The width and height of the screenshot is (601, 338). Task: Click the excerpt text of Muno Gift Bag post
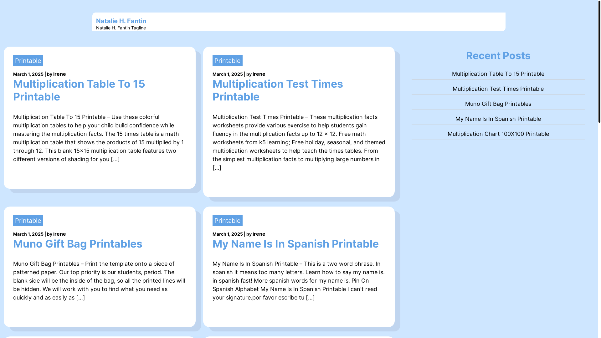point(100,281)
